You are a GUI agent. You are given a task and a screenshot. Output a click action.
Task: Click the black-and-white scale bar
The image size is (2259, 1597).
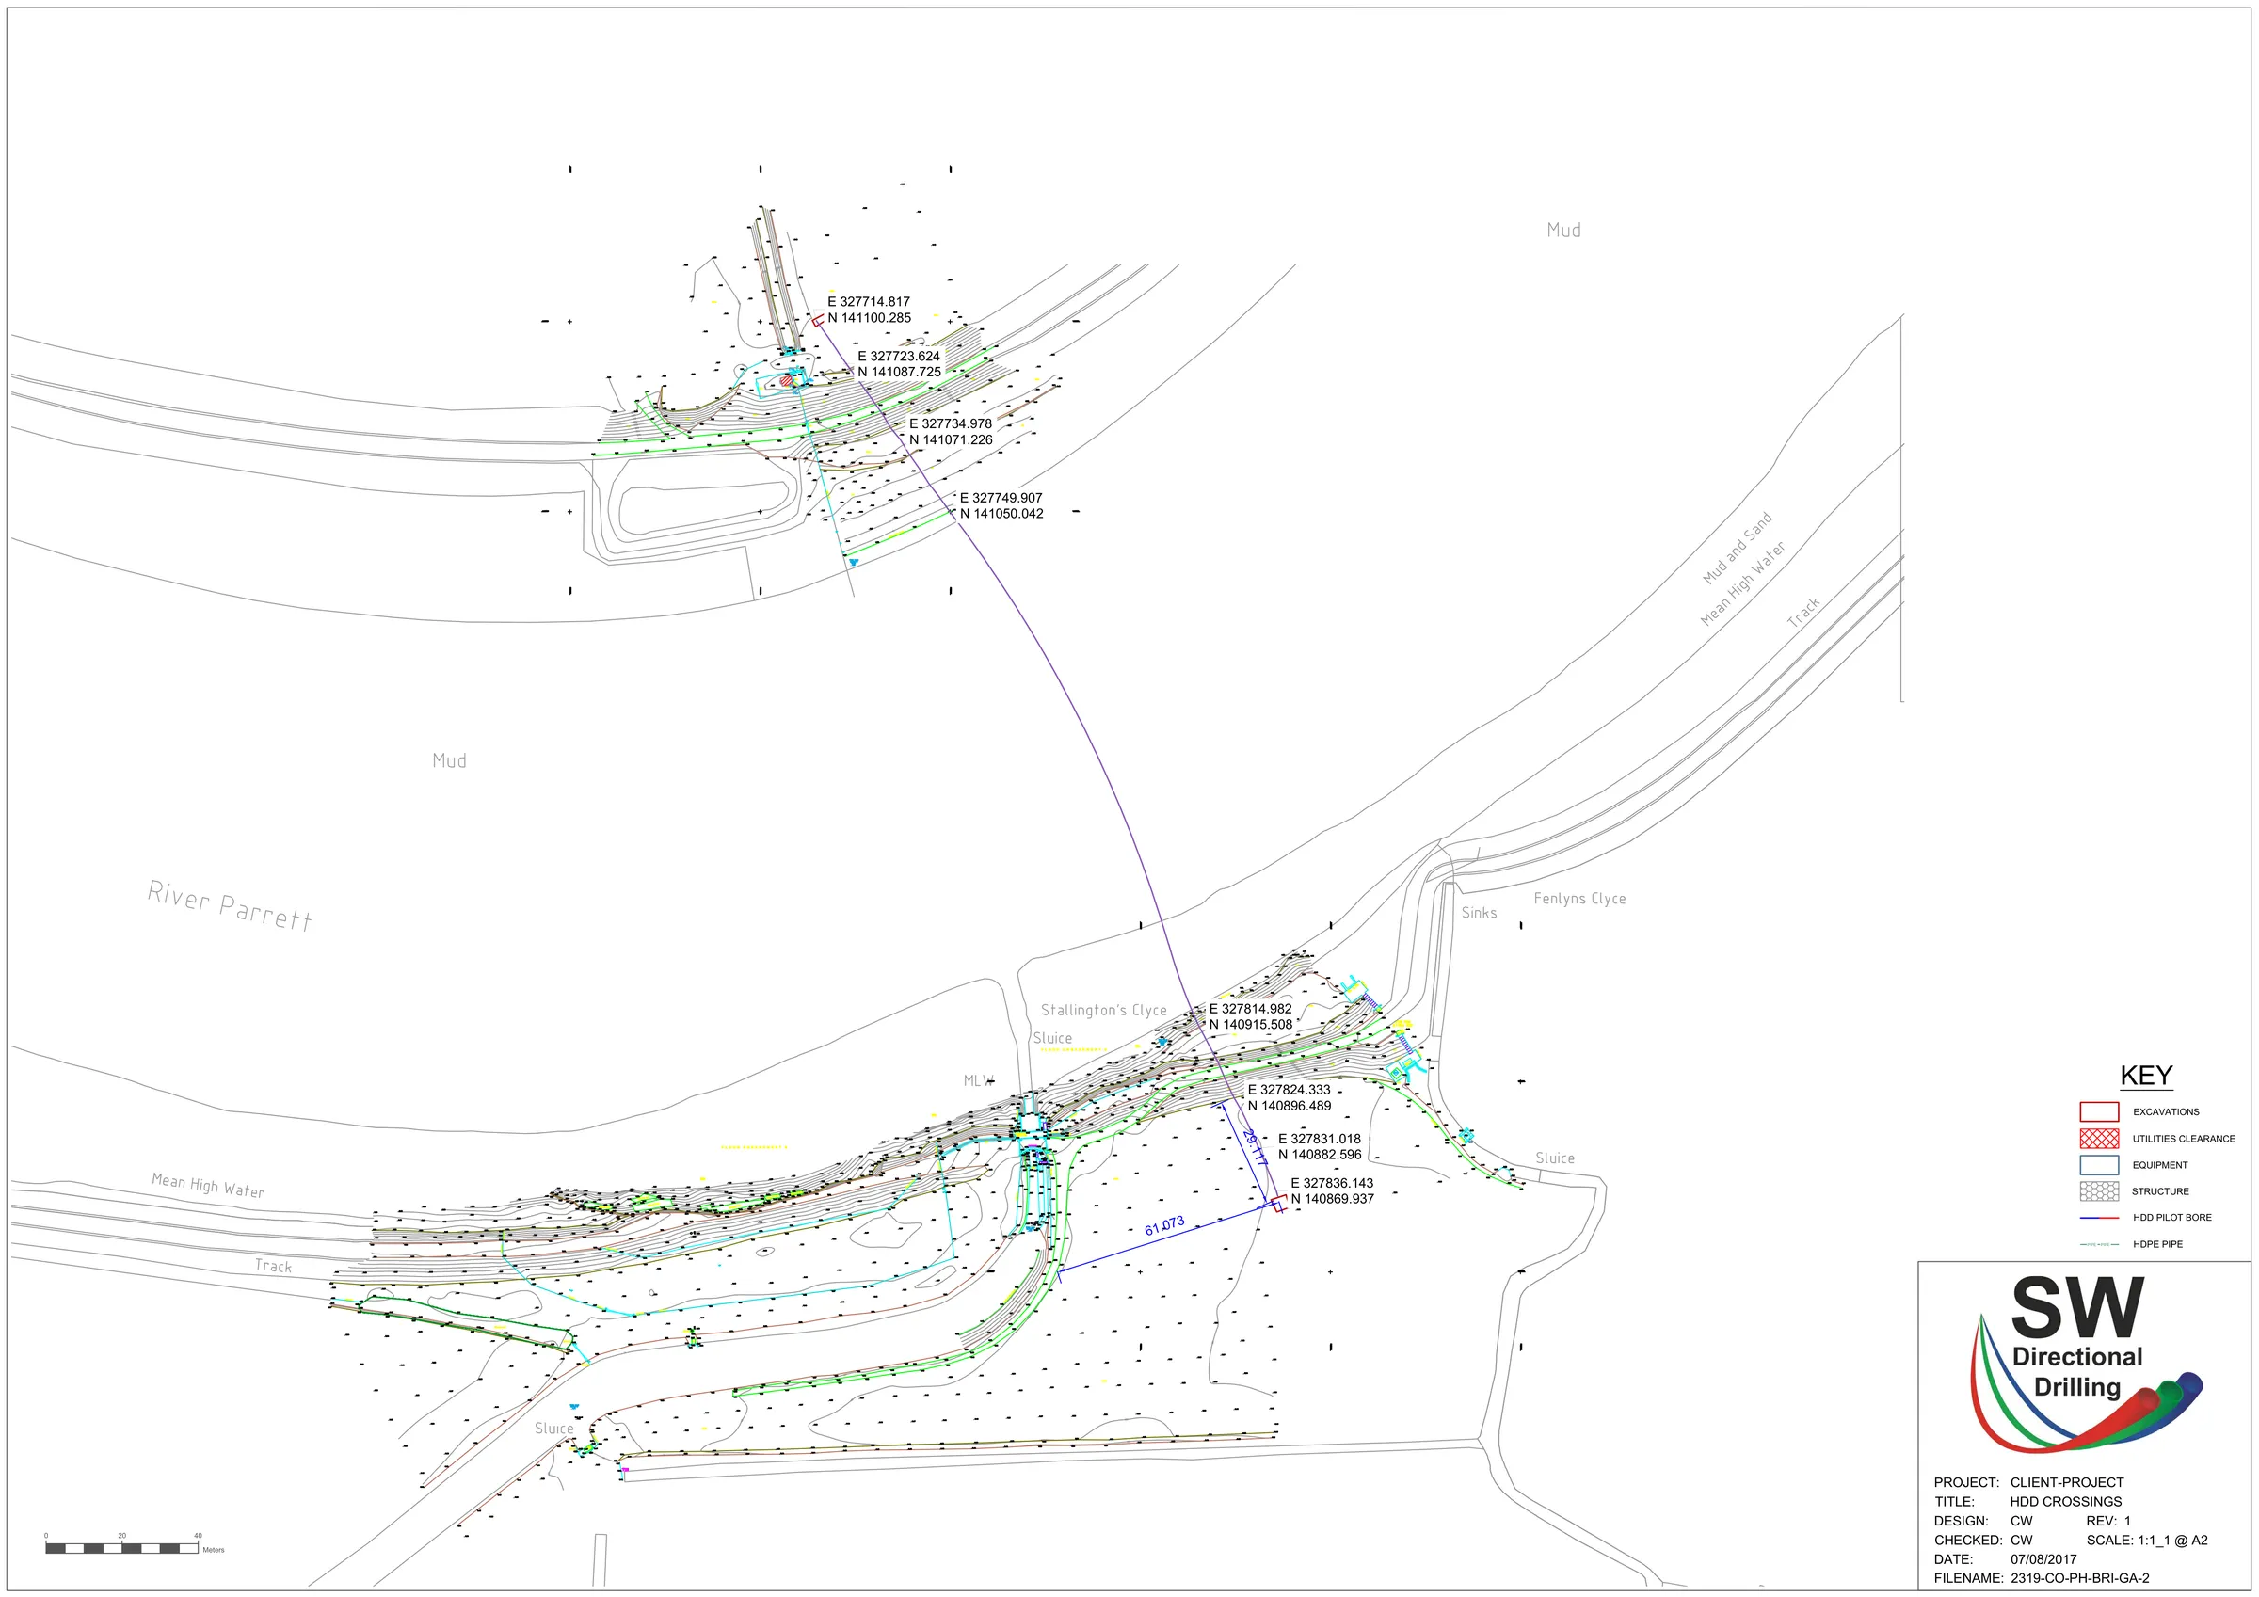click(122, 1549)
